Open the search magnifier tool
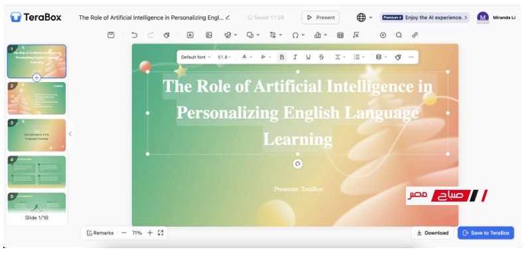Viewport: 524px width, 256px height. pyautogui.click(x=399, y=35)
